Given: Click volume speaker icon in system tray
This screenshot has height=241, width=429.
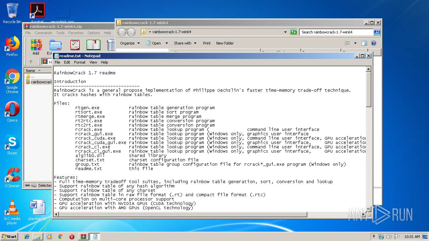Looking at the screenshot, I should [389, 237].
